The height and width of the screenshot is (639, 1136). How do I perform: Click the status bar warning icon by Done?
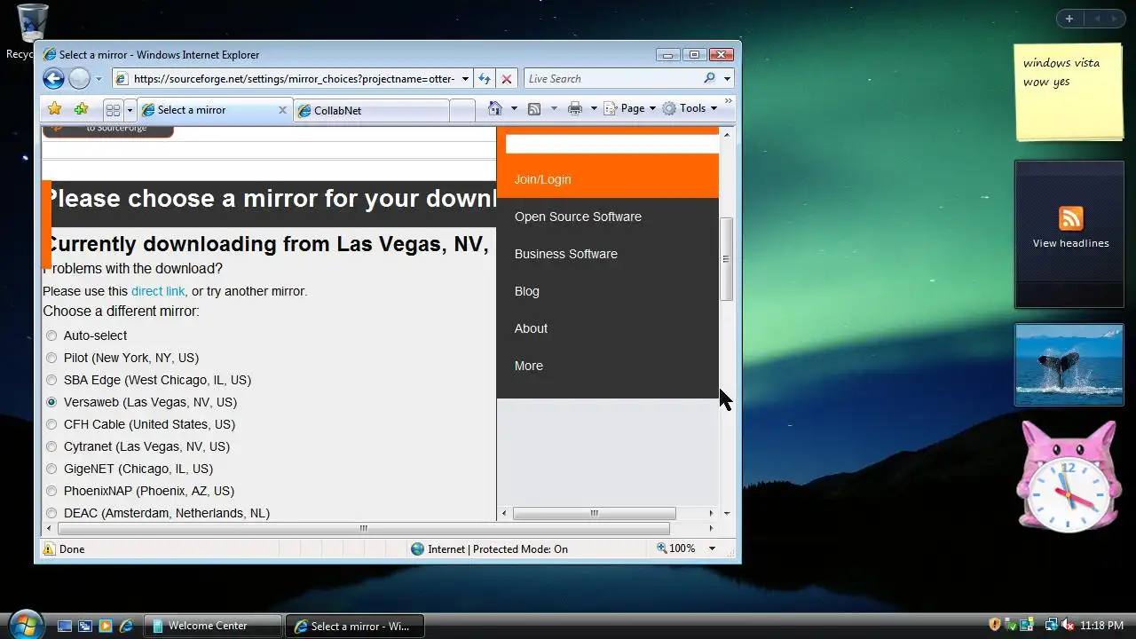point(49,548)
